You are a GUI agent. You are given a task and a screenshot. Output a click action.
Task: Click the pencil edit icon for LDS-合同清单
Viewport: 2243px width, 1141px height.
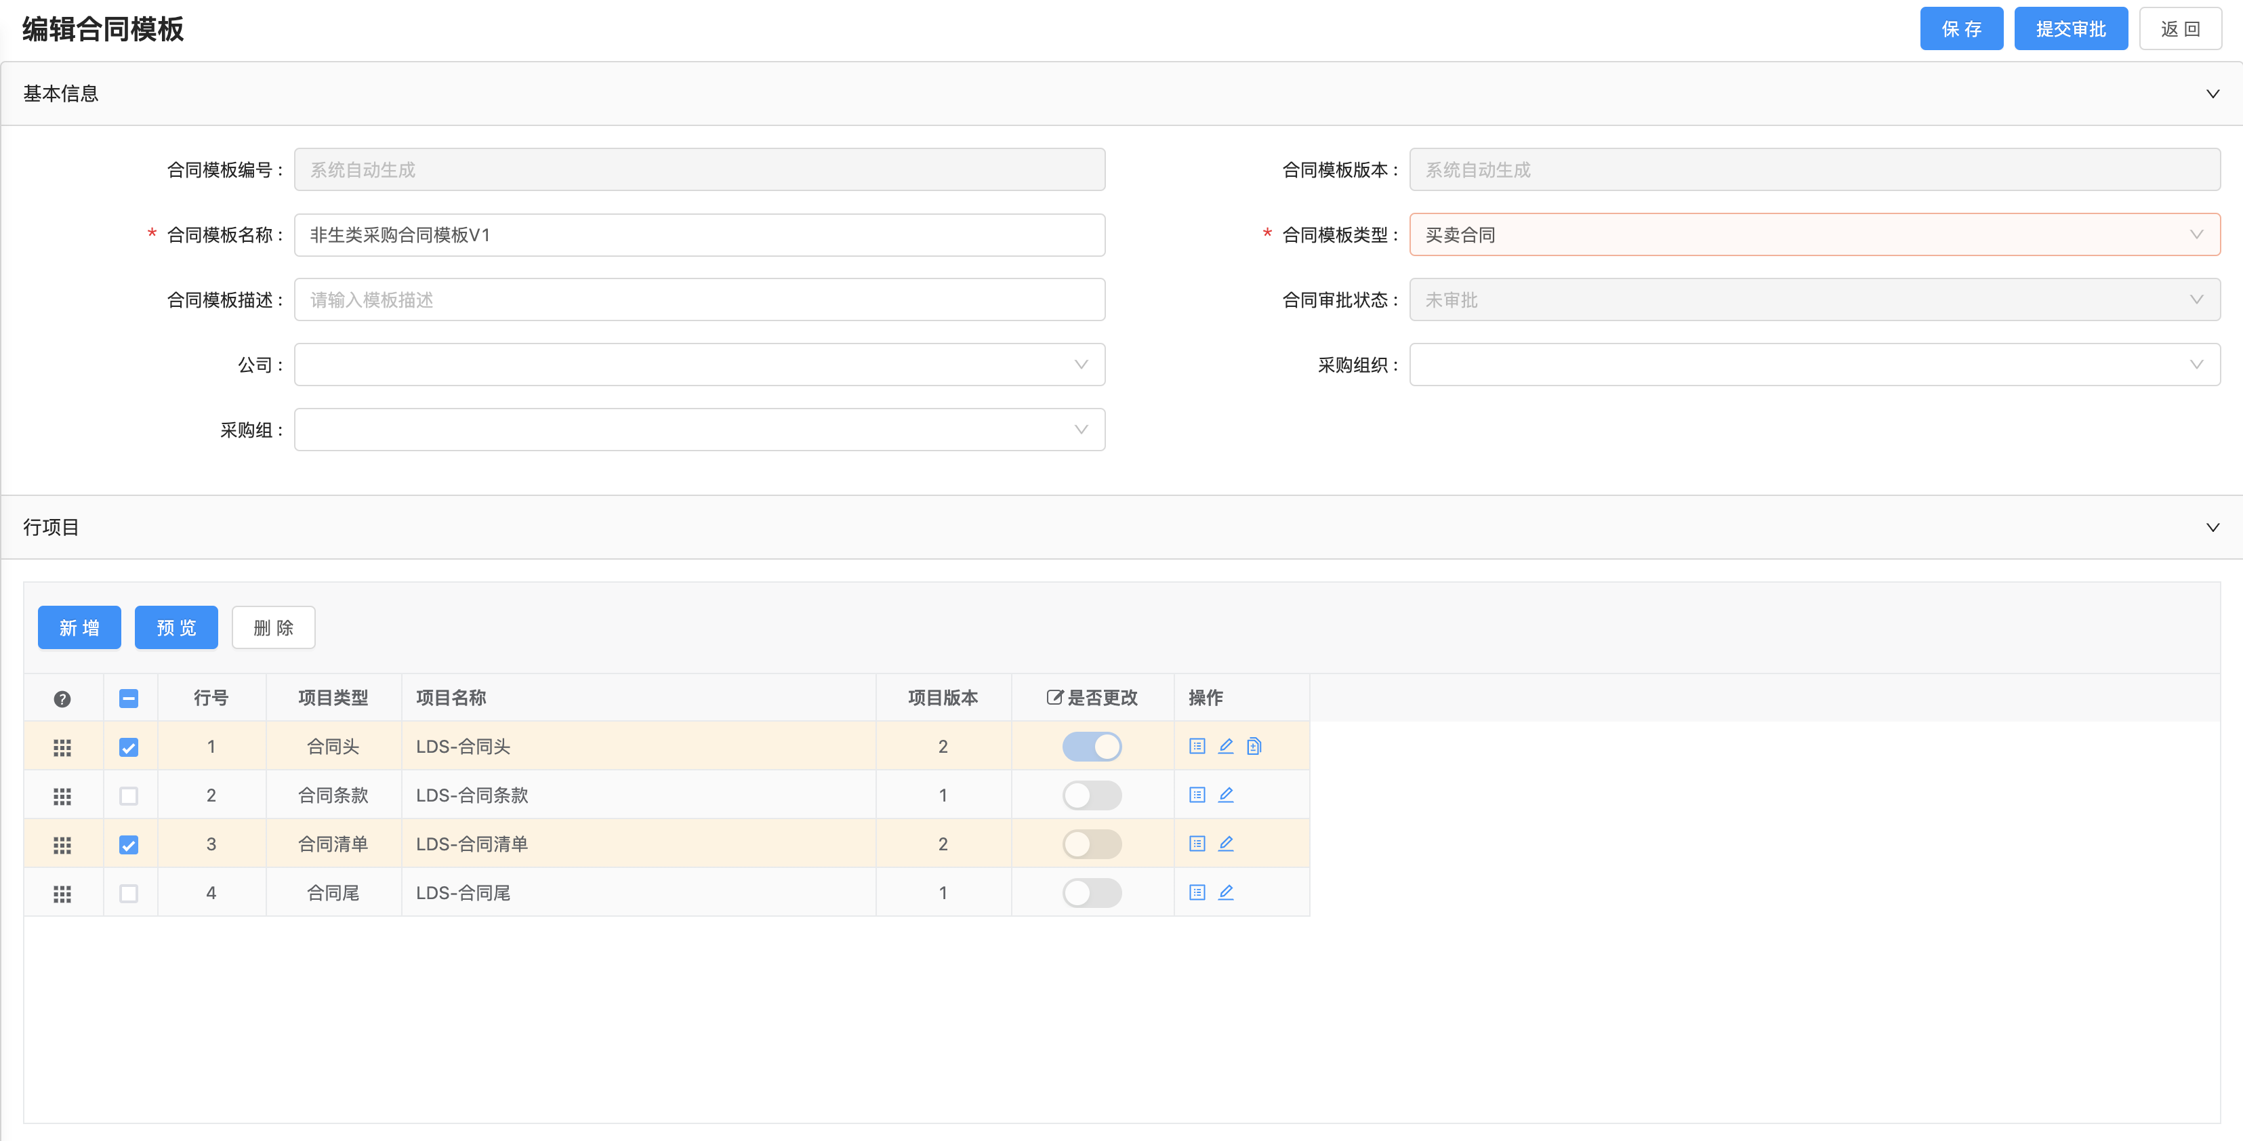1226,844
